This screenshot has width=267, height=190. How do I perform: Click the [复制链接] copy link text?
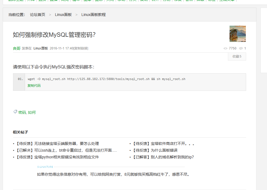(81, 48)
